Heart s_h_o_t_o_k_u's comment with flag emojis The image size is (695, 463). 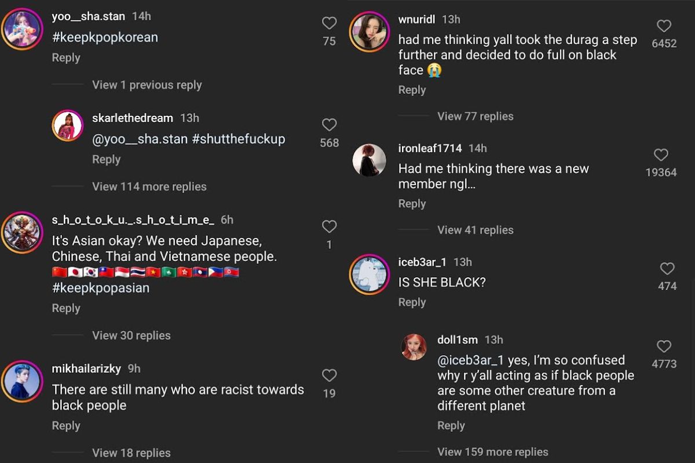point(329,226)
